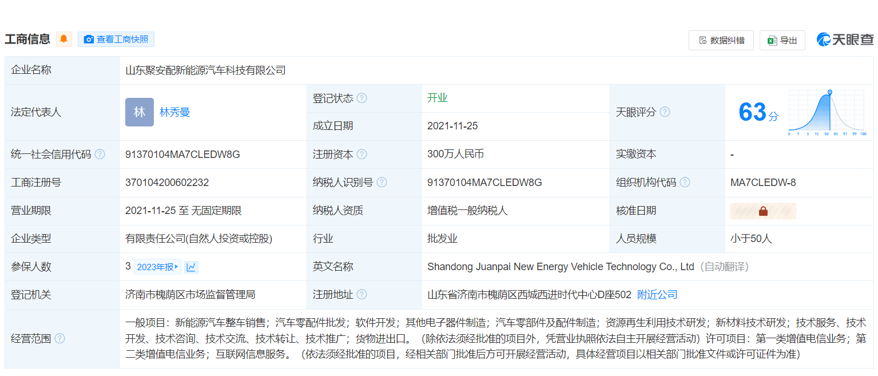Click 有限责任公司(自然人投资或控股) value
The height and width of the screenshot is (376, 878).
[198, 239]
